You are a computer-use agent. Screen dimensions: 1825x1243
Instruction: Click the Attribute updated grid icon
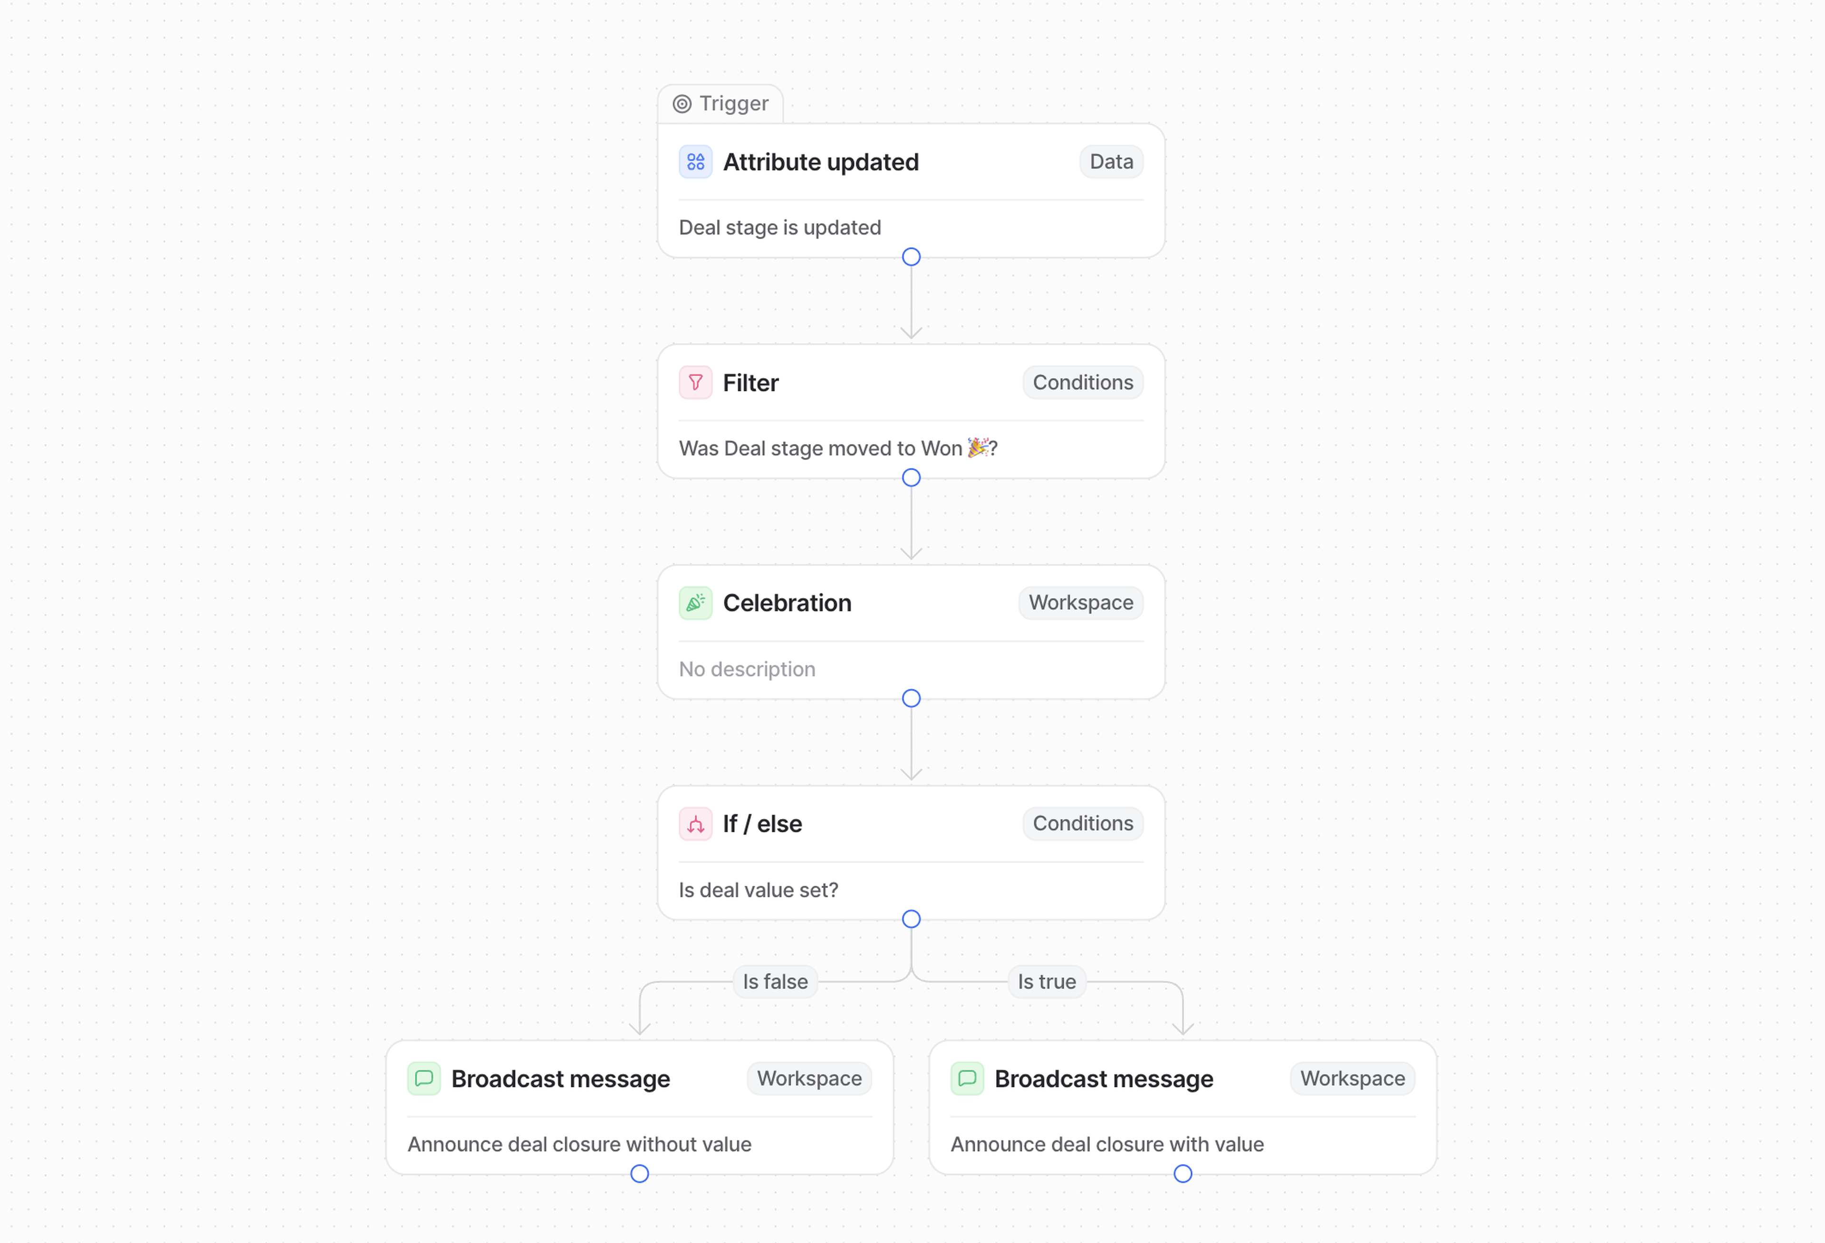pos(695,162)
